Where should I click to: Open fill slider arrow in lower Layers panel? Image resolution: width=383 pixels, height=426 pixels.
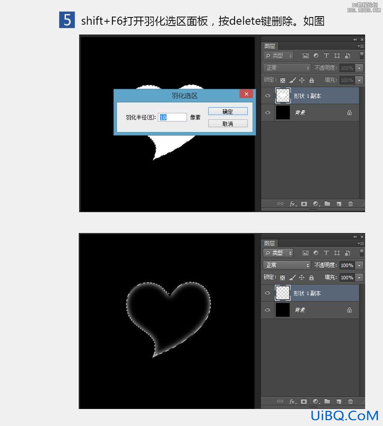click(360, 277)
